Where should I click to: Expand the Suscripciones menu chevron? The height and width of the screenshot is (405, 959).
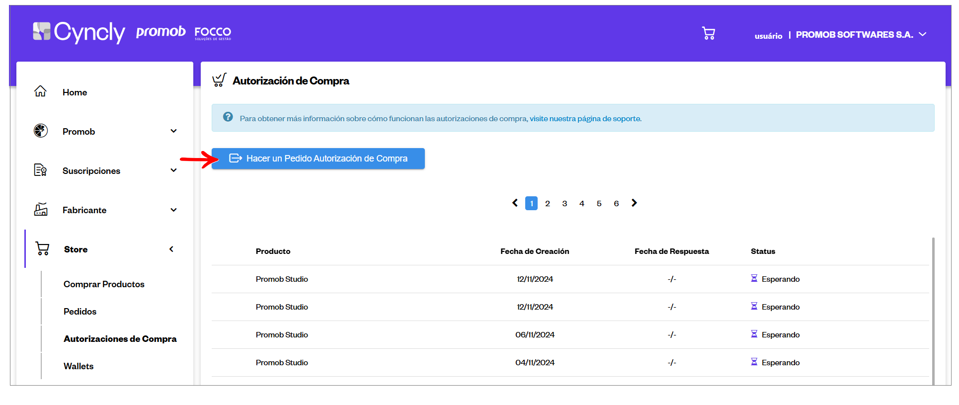[x=173, y=170]
